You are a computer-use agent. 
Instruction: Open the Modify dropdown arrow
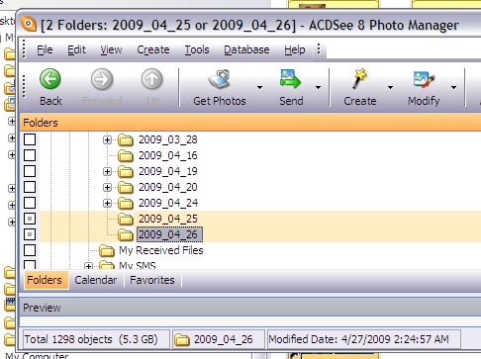click(x=453, y=87)
